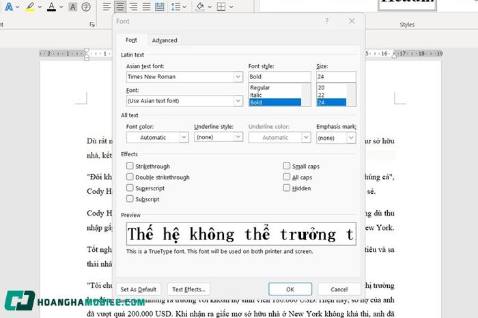Click the red font color icon
Screen dimensions: 478x318
(x=52, y=7)
